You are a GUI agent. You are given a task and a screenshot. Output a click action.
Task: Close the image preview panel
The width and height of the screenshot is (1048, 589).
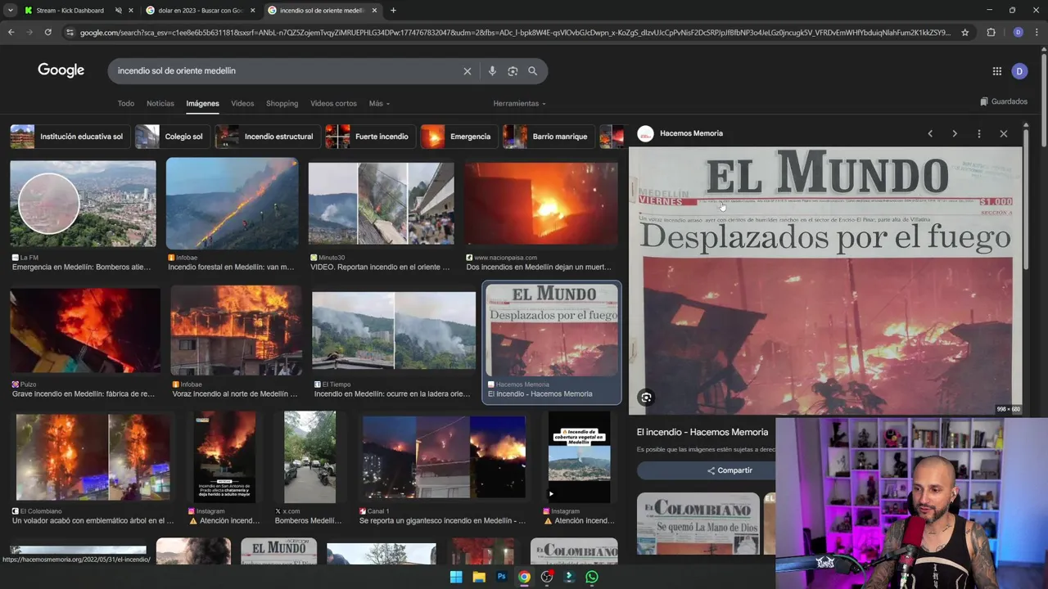[x=1004, y=133]
